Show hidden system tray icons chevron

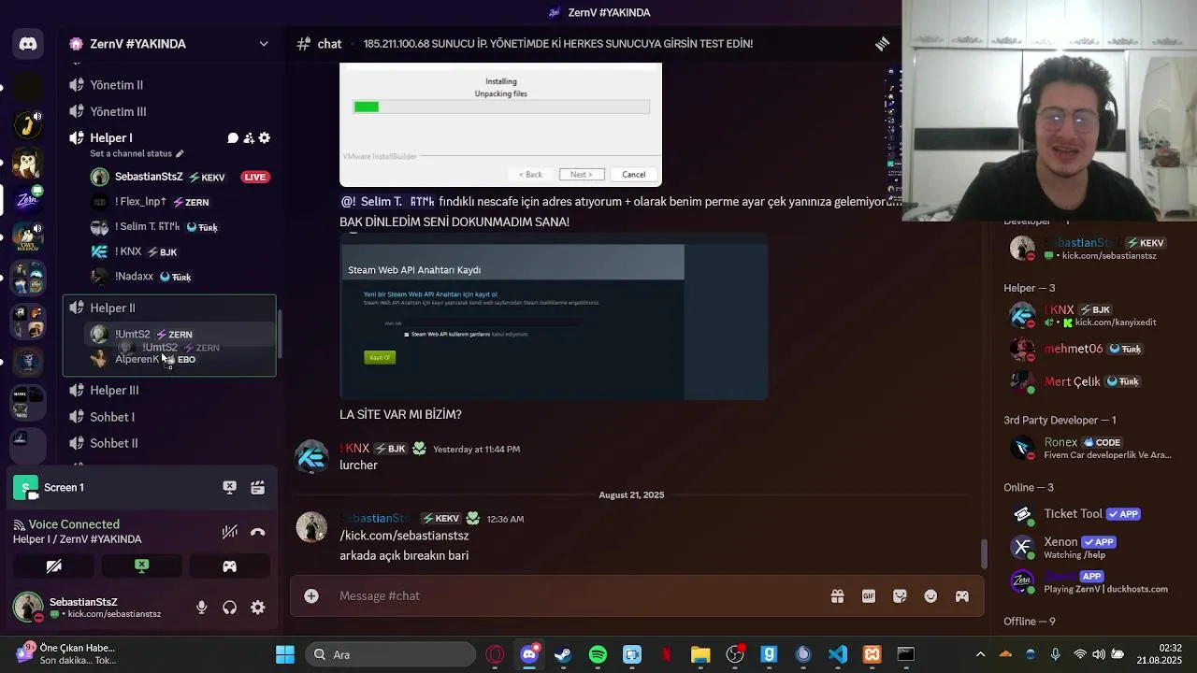pyautogui.click(x=980, y=654)
